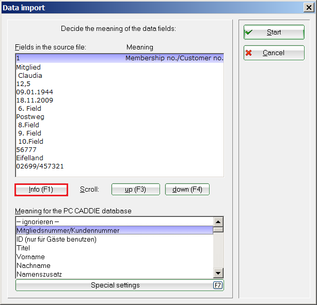Close the Data import dialog
The width and height of the screenshot is (317, 305).
(x=309, y=8)
